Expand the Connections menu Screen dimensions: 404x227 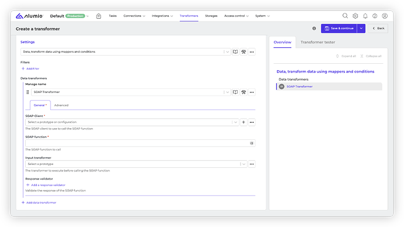coord(134,16)
